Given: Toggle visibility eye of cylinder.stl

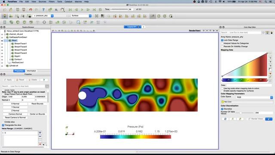Looking at the screenshot, I should tap(2, 66).
